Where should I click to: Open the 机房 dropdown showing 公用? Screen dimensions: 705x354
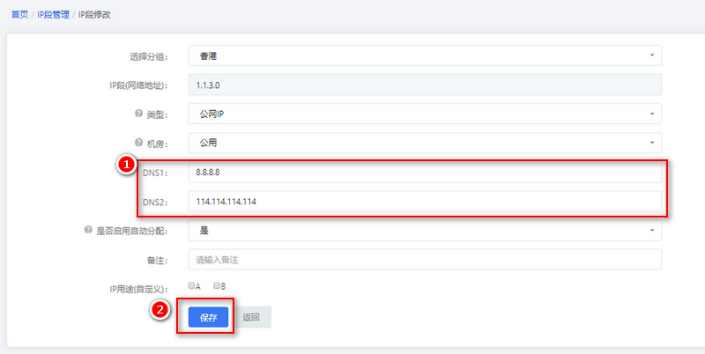tap(425, 143)
